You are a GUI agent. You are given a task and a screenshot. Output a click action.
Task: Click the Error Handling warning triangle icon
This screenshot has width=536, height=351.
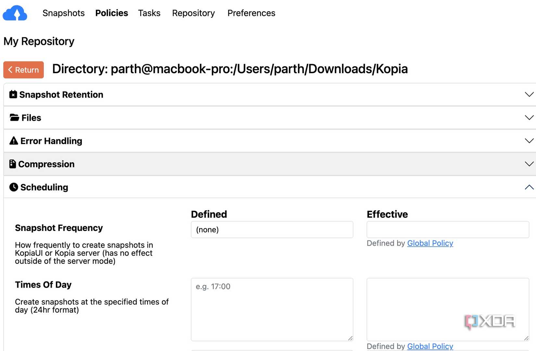[14, 141]
